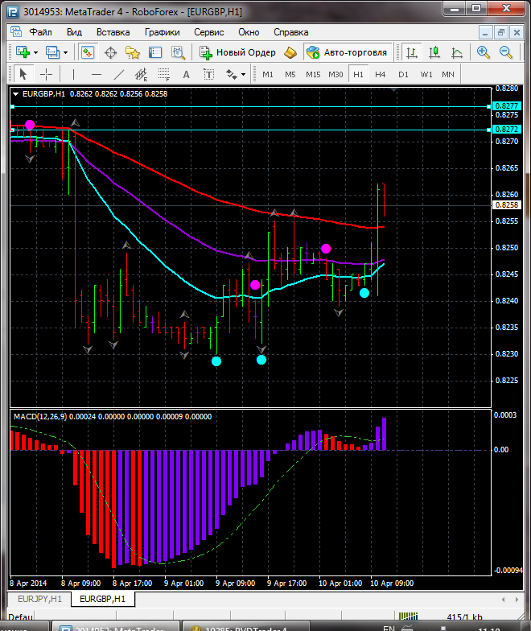The image size is (531, 631).
Task: Select the Text label tool
Action: click(x=186, y=74)
